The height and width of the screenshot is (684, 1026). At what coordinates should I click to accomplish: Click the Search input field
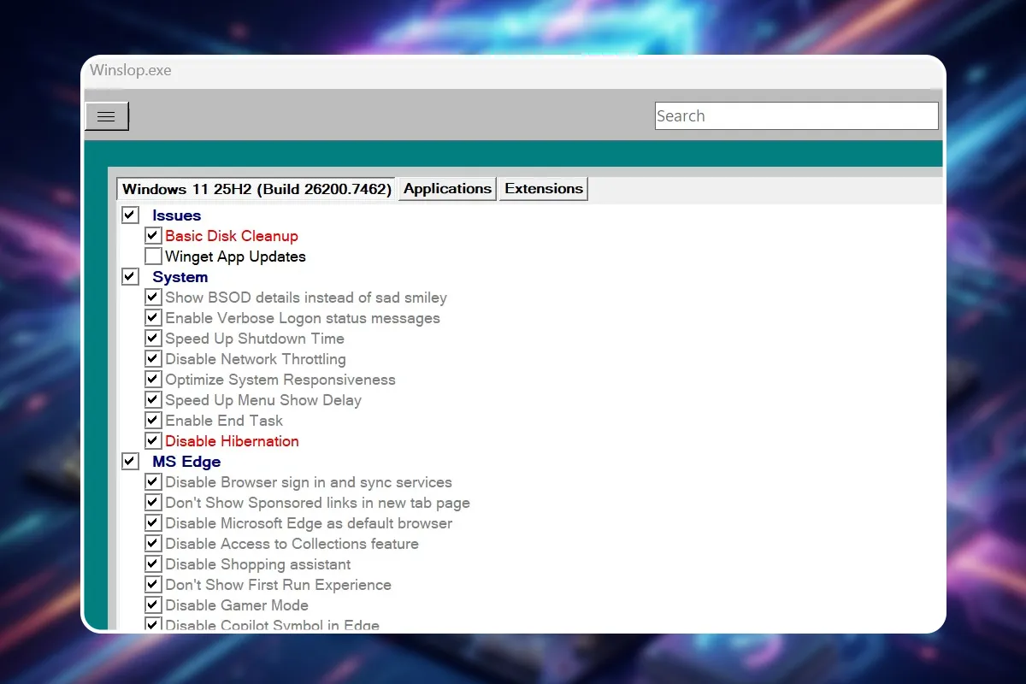pos(795,115)
